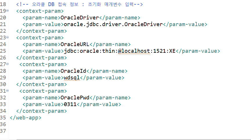Click the 'wdsql' param value

point(72,78)
